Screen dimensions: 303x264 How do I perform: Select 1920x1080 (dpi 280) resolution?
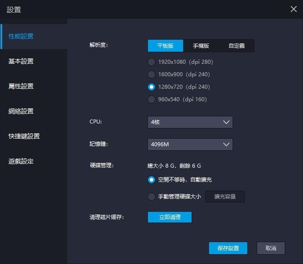(x=180, y=62)
